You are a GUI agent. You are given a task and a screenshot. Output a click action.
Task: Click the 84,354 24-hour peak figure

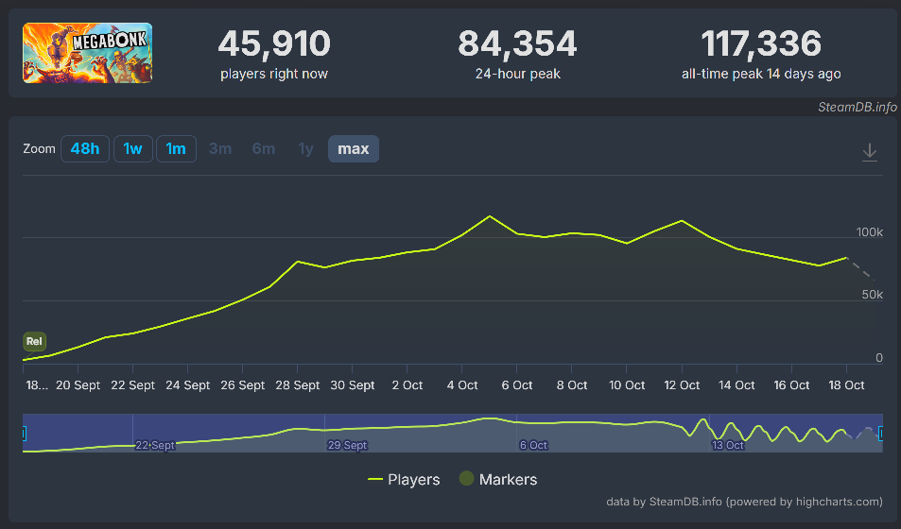tap(517, 43)
